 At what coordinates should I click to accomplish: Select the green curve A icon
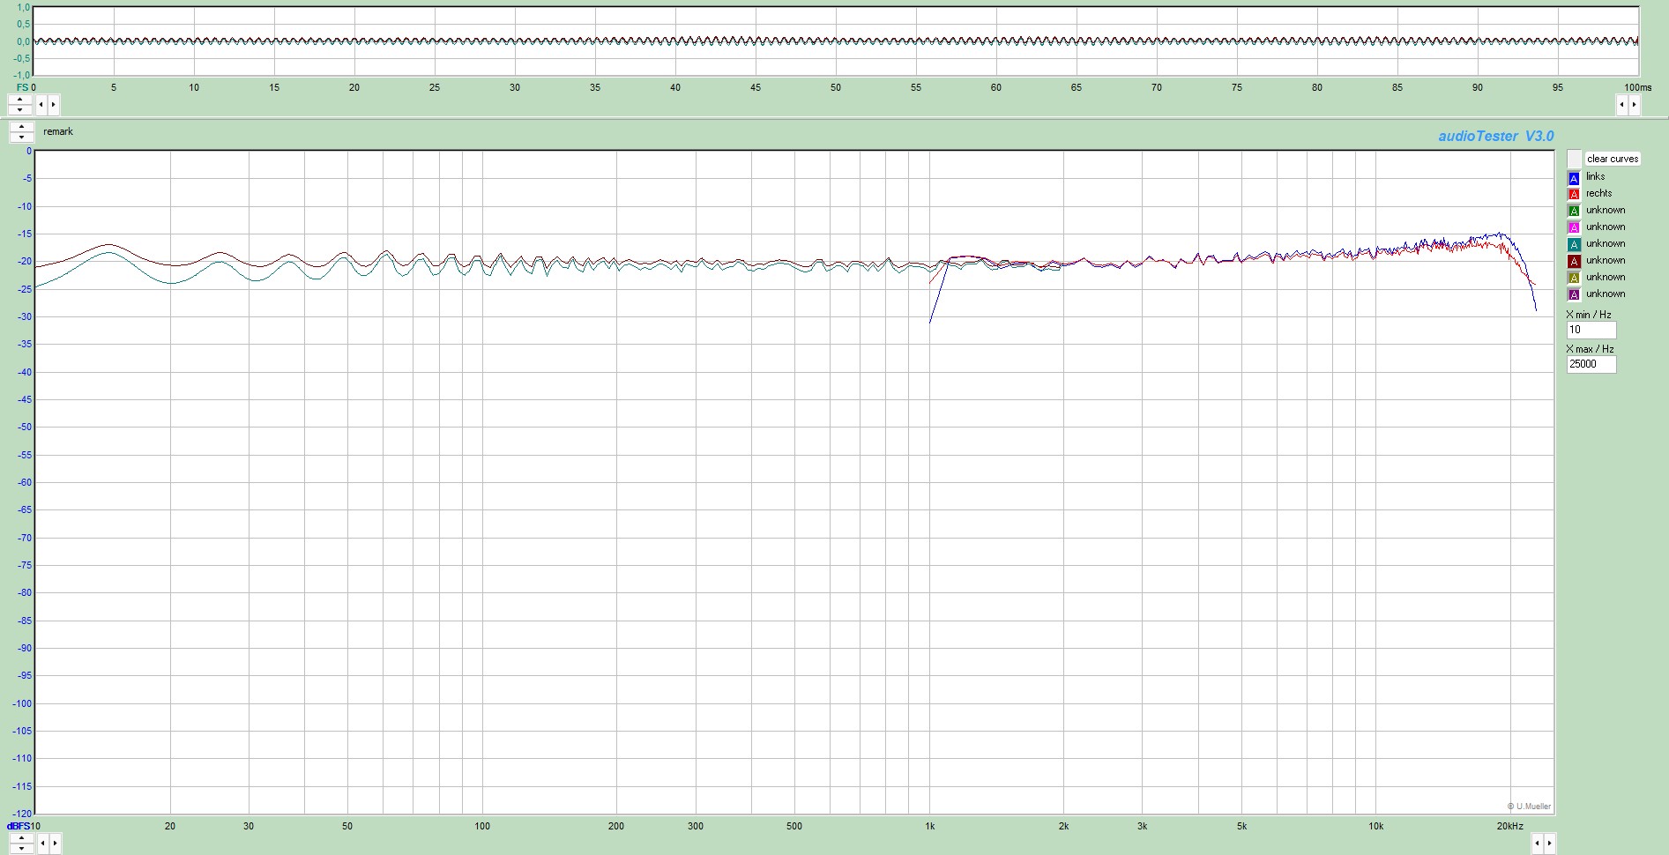click(x=1574, y=211)
